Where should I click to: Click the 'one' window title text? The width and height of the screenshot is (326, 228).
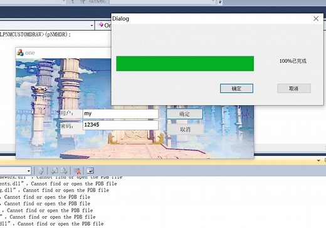pyautogui.click(x=30, y=53)
